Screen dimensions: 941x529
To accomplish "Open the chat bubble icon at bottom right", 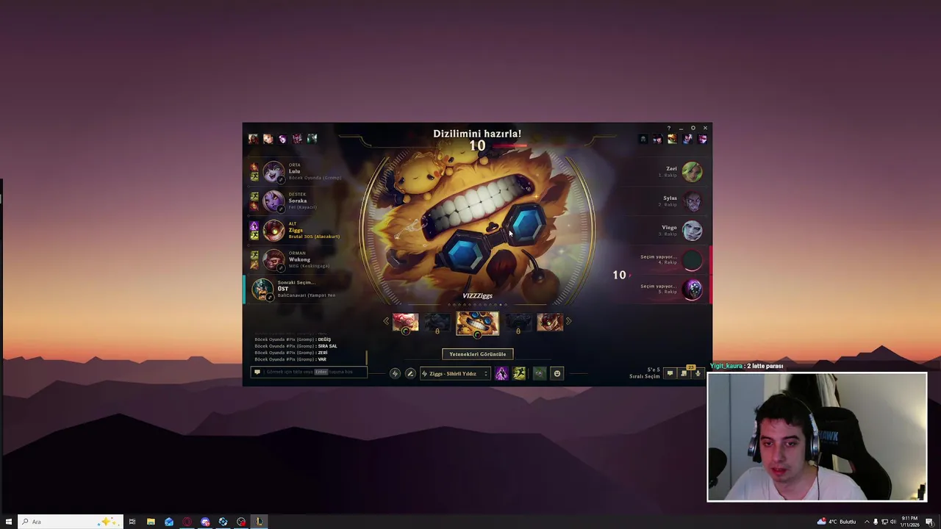I will click(670, 374).
